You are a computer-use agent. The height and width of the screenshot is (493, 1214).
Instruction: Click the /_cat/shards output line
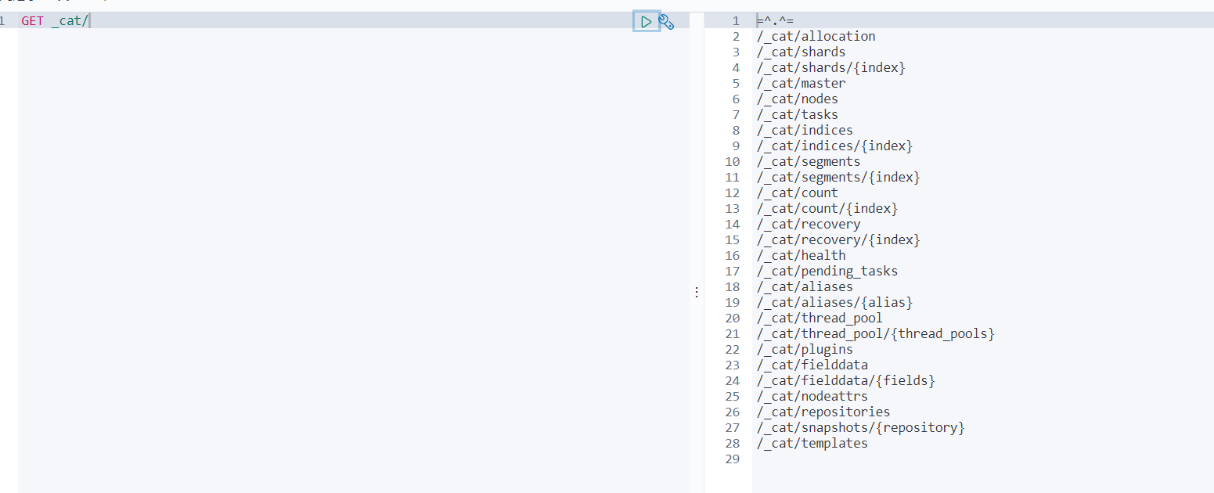click(x=801, y=52)
